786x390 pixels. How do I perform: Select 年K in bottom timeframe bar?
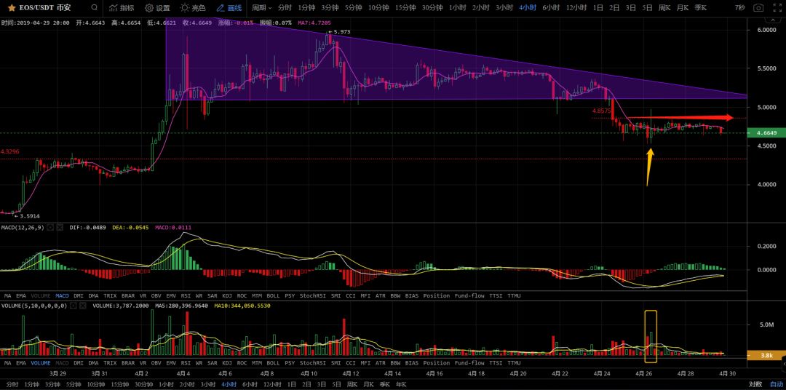coord(400,384)
